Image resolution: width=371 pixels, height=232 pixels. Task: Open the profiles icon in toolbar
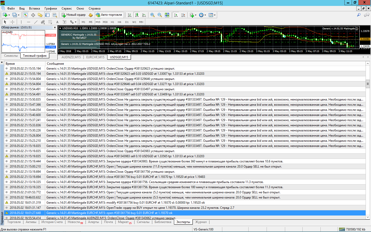pyautogui.click(x=15, y=15)
